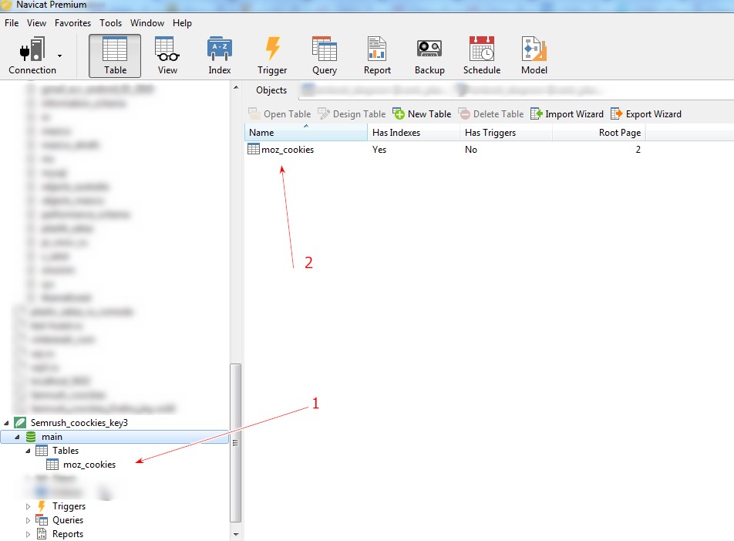
Task: Click the Design Table button
Action: [x=352, y=113]
